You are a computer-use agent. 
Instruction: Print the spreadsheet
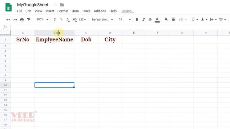tap(22, 19)
